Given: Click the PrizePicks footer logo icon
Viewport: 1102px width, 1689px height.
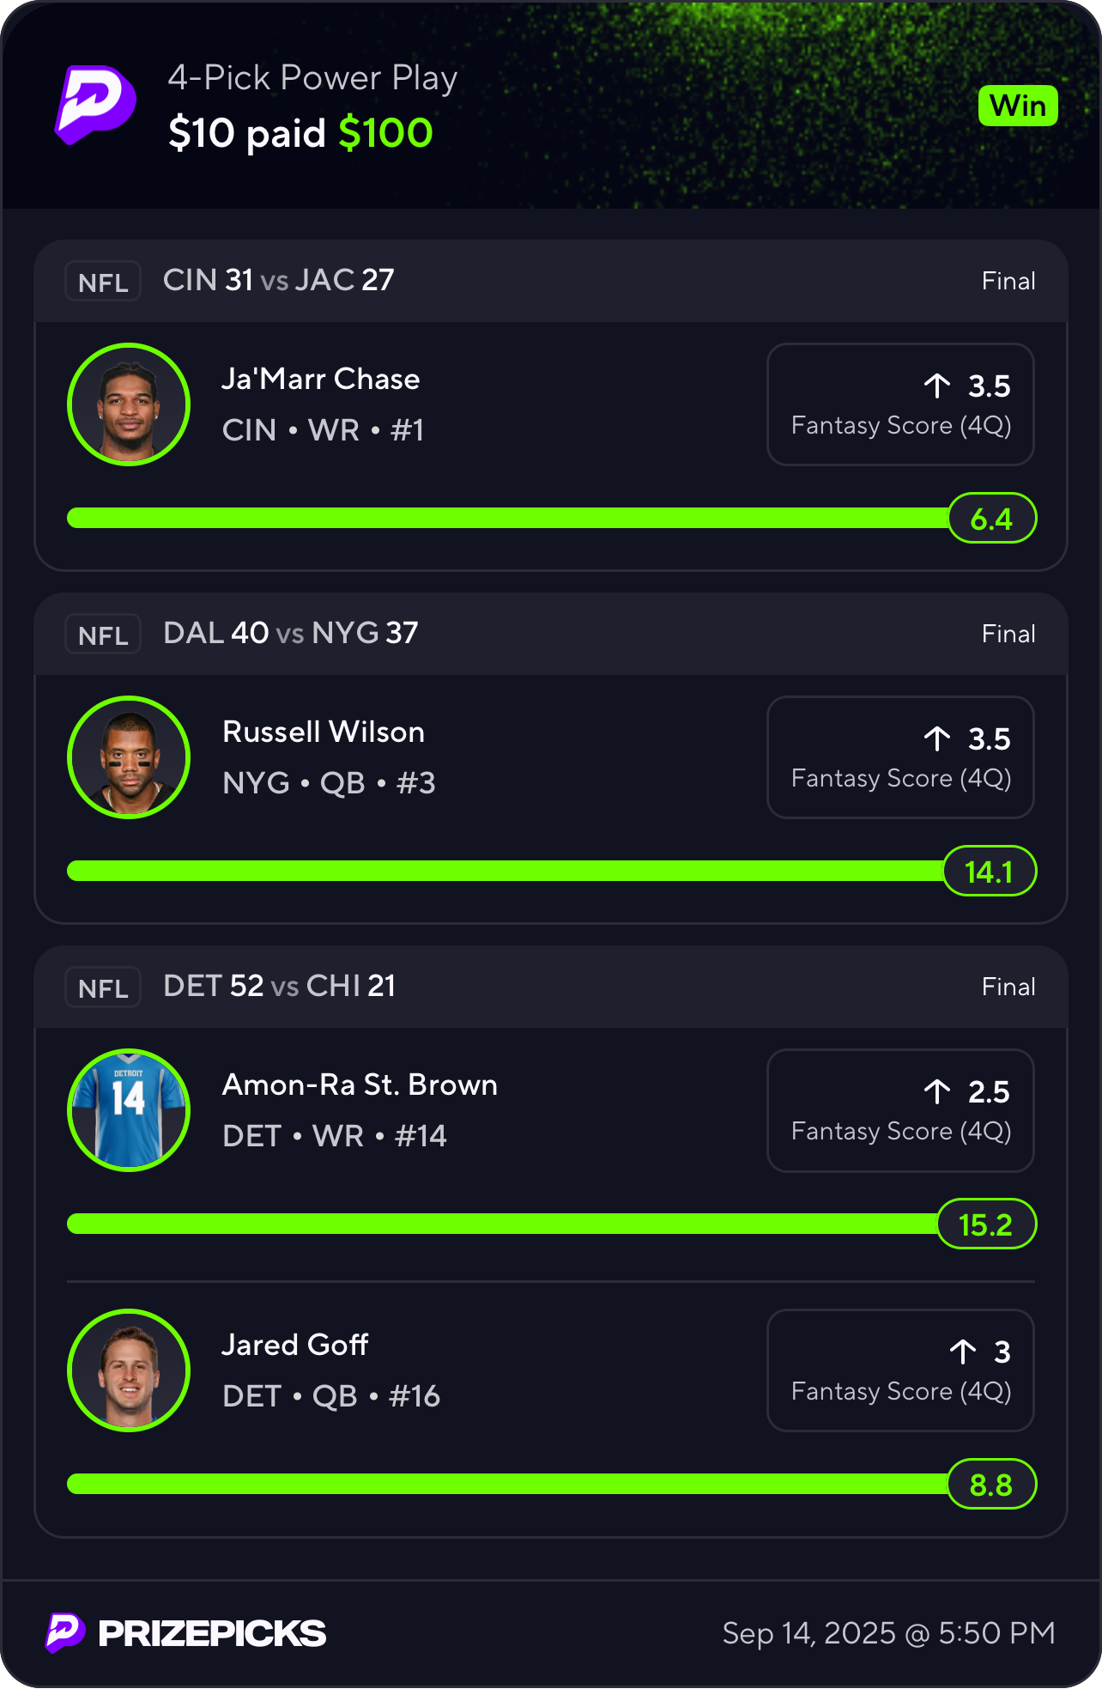Looking at the screenshot, I should pos(65,1632).
